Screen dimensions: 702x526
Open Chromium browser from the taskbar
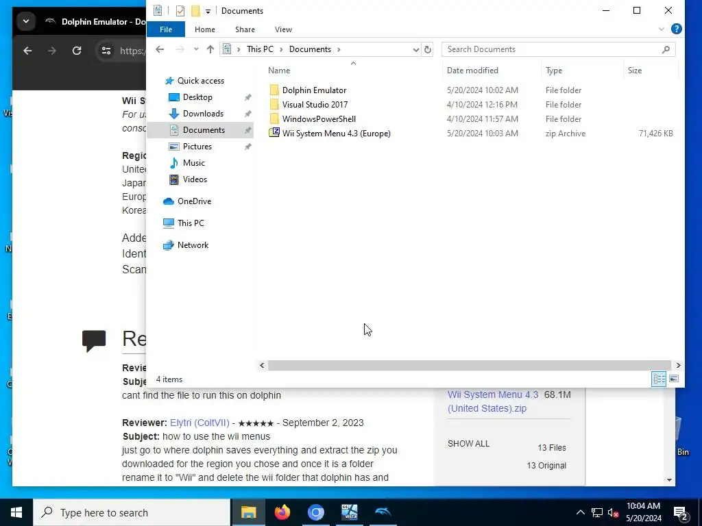[315, 512]
